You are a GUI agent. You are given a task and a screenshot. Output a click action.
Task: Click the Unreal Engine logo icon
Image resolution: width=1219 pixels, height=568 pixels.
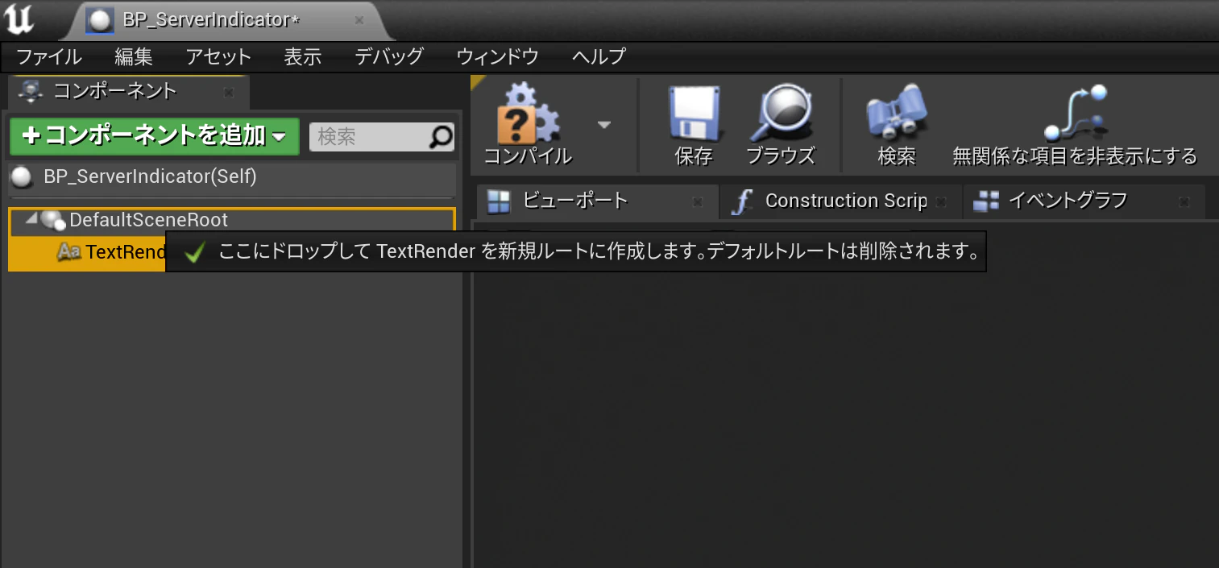pyautogui.click(x=19, y=19)
